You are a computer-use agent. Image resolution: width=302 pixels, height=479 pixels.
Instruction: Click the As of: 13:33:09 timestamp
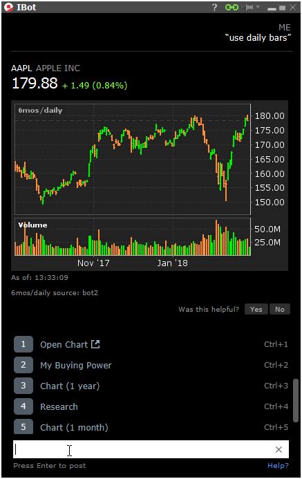coord(39,277)
